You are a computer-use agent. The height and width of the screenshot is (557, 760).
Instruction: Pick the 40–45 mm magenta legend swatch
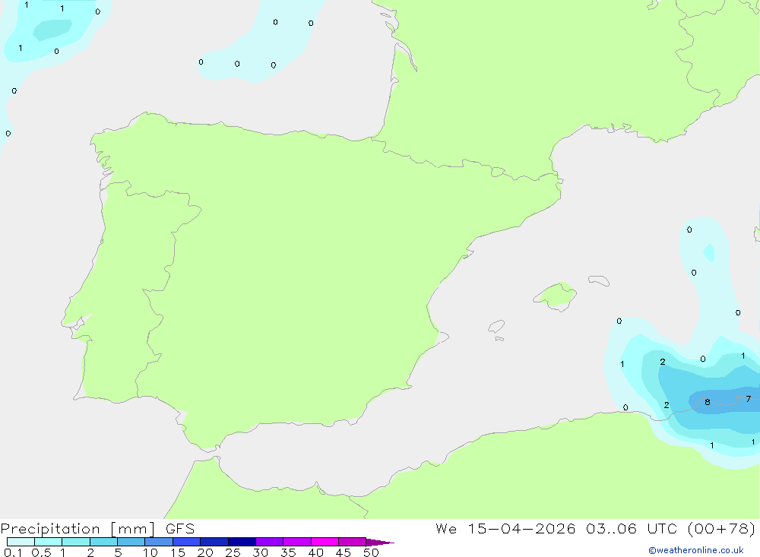click(x=325, y=542)
